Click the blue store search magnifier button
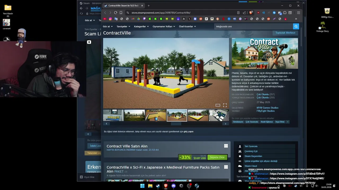Image resolution: width=339 pixels, height=190 pixels. (296, 26)
